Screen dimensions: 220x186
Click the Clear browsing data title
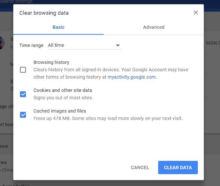[44, 13]
